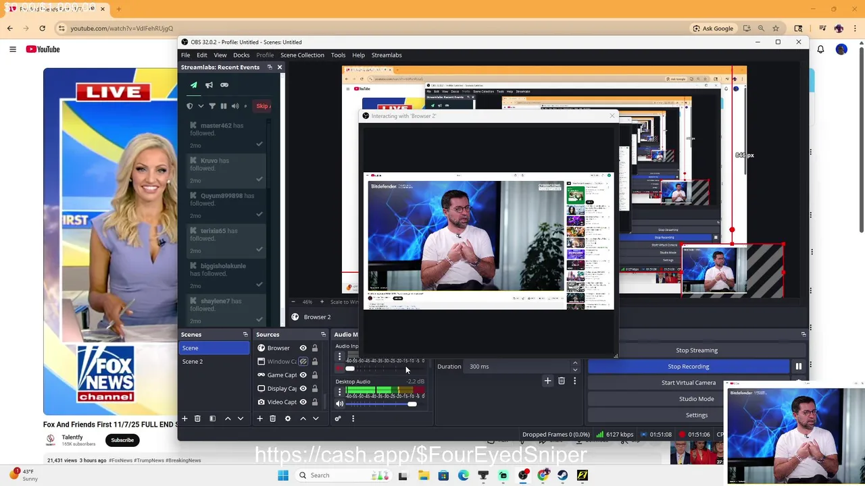Open source properties with the gear icon
The image size is (865, 486).
click(287, 418)
